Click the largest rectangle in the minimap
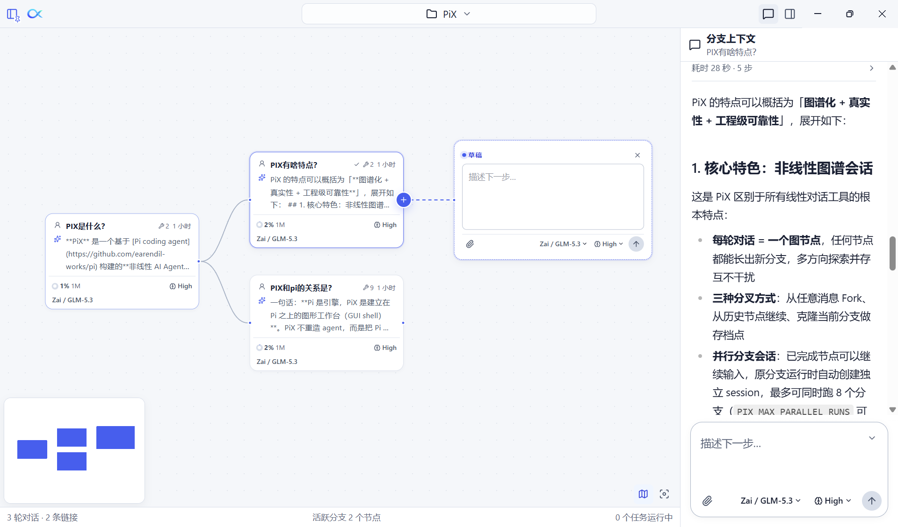This screenshot has width=898, height=527. [116, 437]
